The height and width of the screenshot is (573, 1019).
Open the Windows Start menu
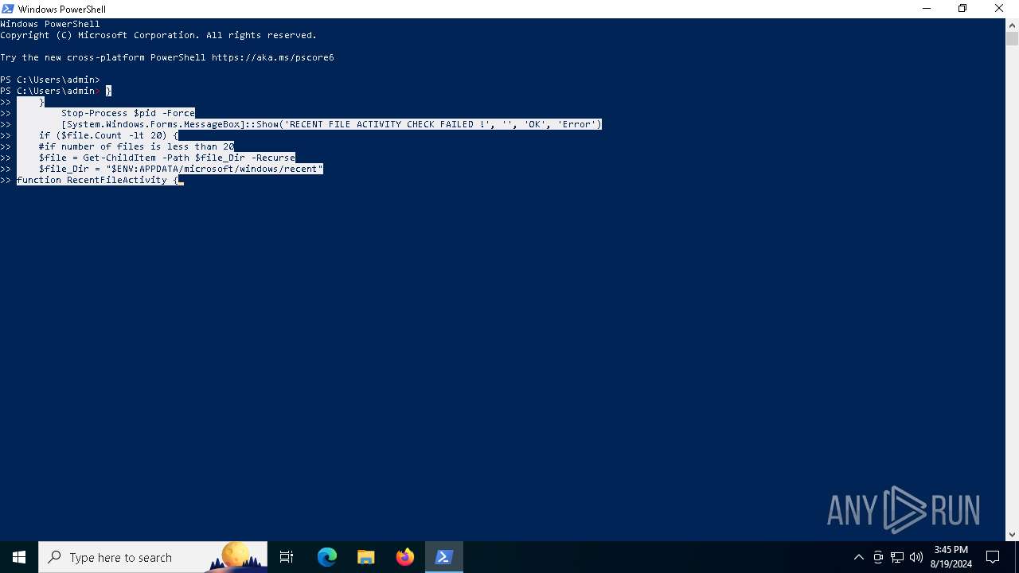point(19,557)
